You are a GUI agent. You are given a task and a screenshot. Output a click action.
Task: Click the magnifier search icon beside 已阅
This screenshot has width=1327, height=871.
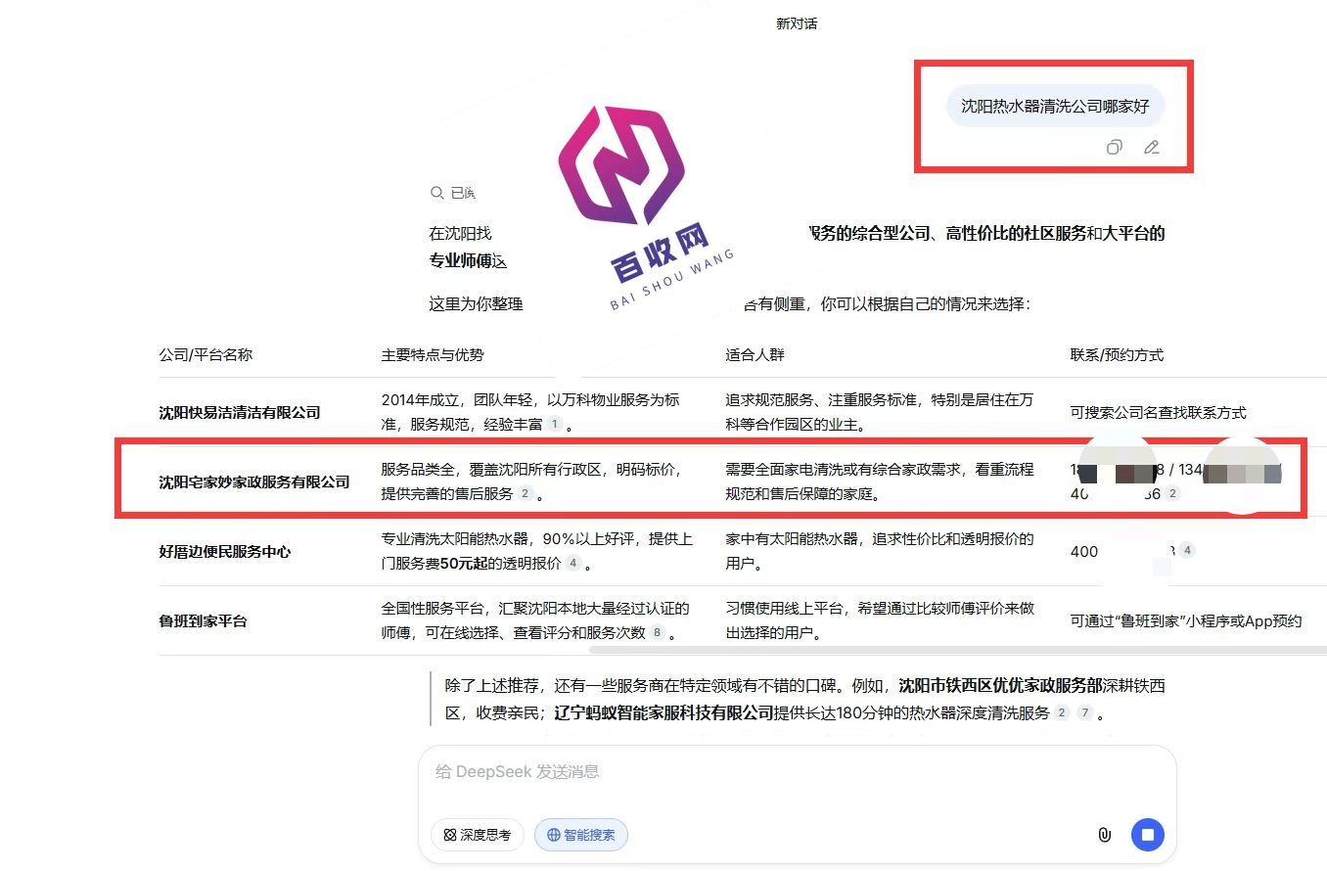436,194
